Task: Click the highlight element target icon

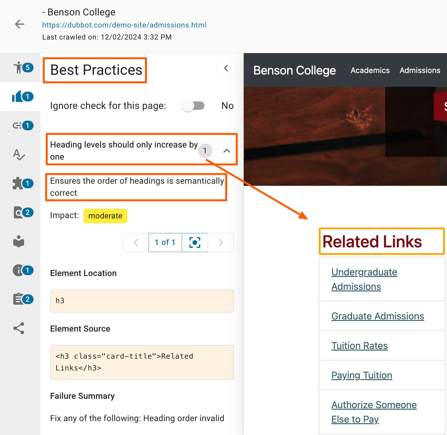Action: pos(195,242)
